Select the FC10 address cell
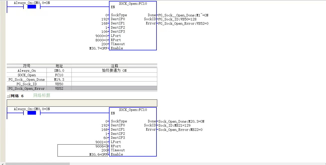 tap(59, 75)
